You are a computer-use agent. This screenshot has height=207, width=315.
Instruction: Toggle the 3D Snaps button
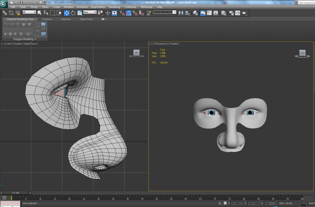pos(122,13)
